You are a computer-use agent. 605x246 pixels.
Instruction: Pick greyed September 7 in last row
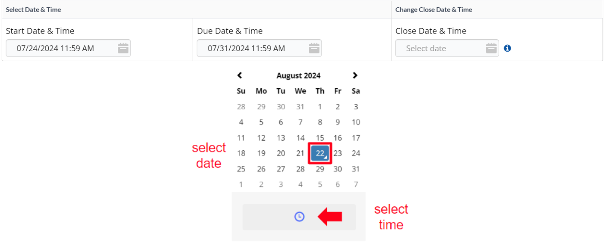[x=355, y=184]
